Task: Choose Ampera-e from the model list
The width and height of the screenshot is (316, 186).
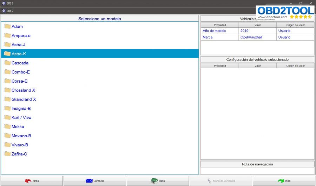Action: [x=21, y=36]
